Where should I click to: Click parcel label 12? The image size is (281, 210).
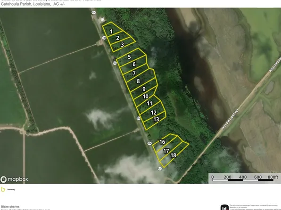[x=154, y=113]
